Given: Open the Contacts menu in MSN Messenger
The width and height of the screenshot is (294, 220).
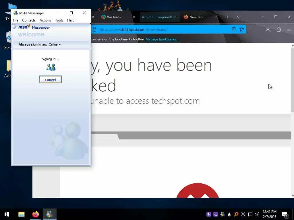Looking at the screenshot, I should coord(29,20).
